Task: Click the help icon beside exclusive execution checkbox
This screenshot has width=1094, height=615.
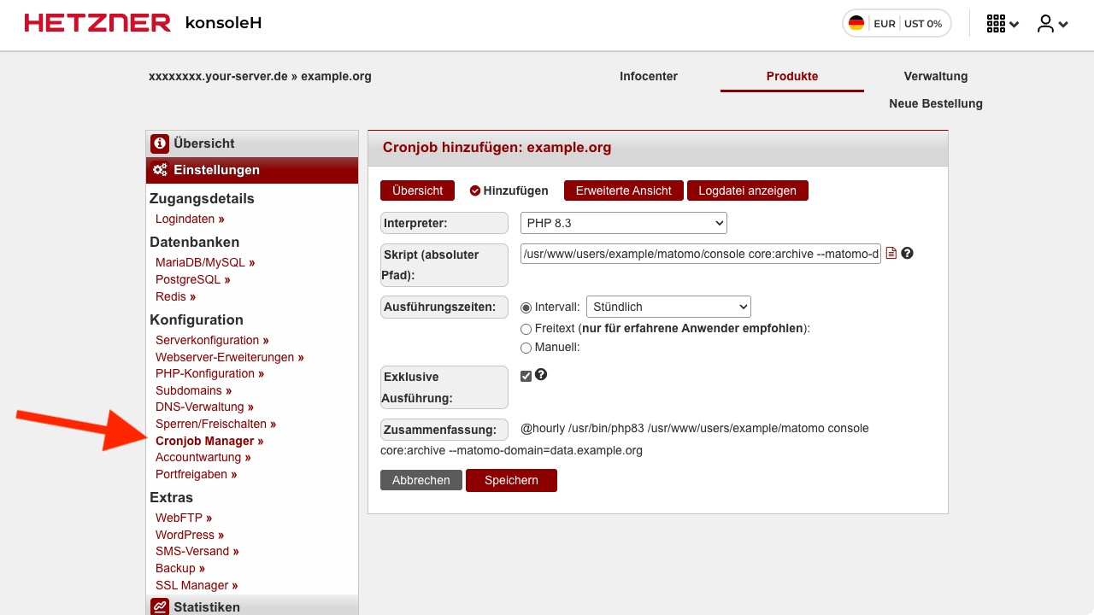Action: pyautogui.click(x=541, y=374)
